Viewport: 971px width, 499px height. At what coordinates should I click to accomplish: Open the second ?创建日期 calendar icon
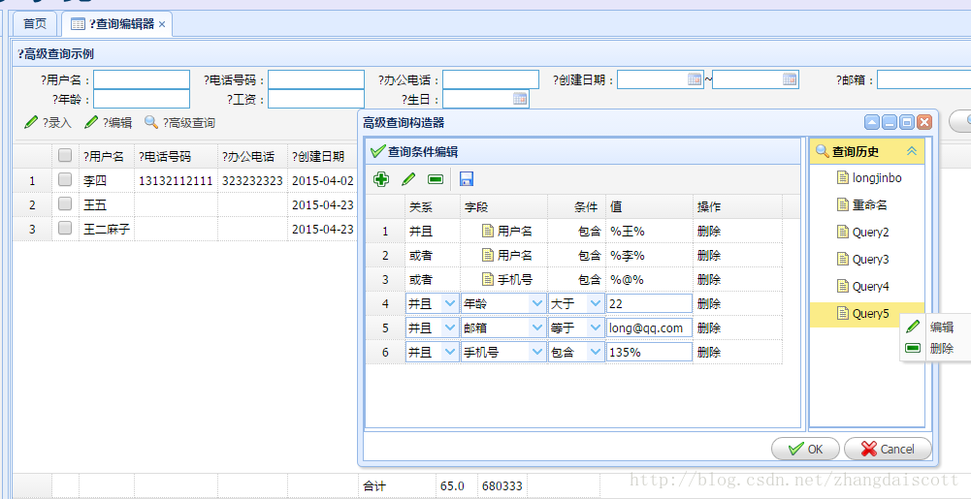(x=790, y=79)
